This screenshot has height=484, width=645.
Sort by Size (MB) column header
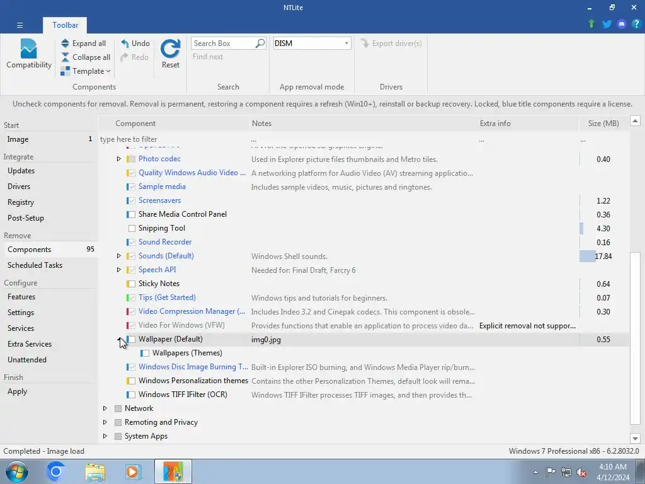[x=603, y=124]
